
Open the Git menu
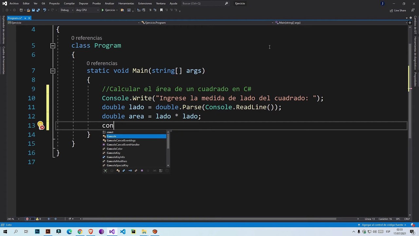pyautogui.click(x=43, y=3)
